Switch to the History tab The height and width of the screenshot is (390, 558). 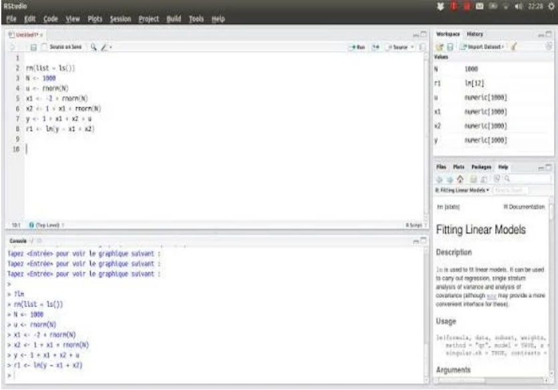pyautogui.click(x=475, y=34)
